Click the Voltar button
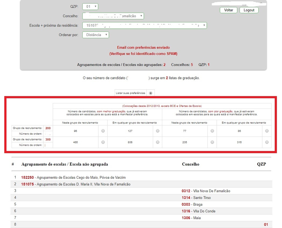 [229, 10]
